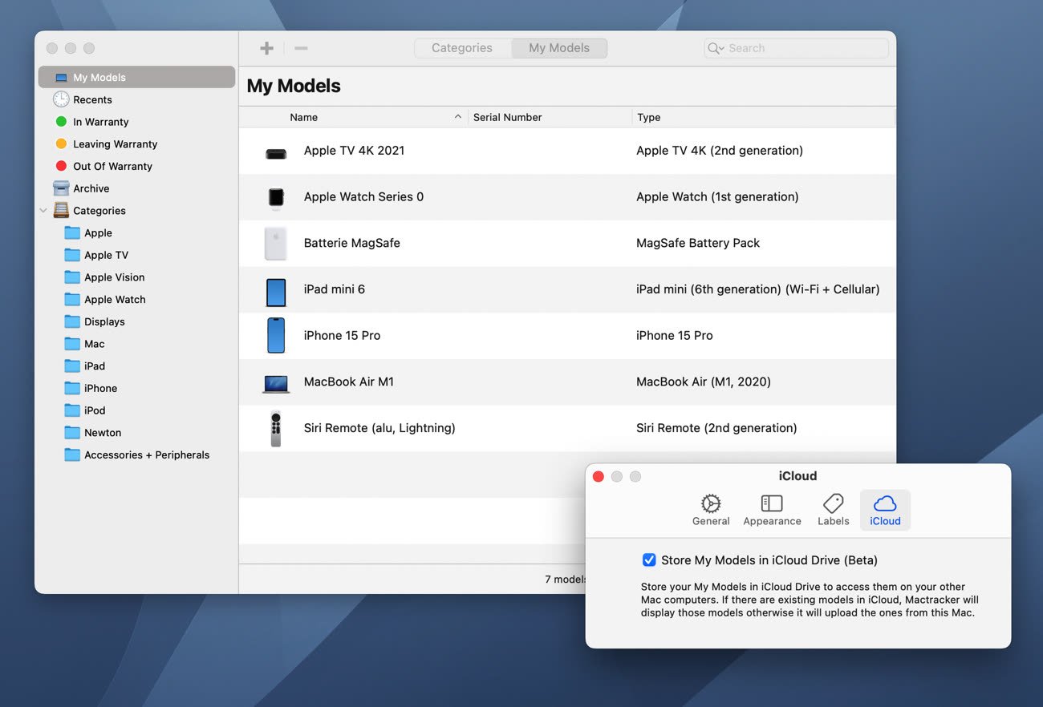The height and width of the screenshot is (707, 1043).
Task: Toggle Store My Models in iCloud Drive
Action: pyautogui.click(x=649, y=560)
